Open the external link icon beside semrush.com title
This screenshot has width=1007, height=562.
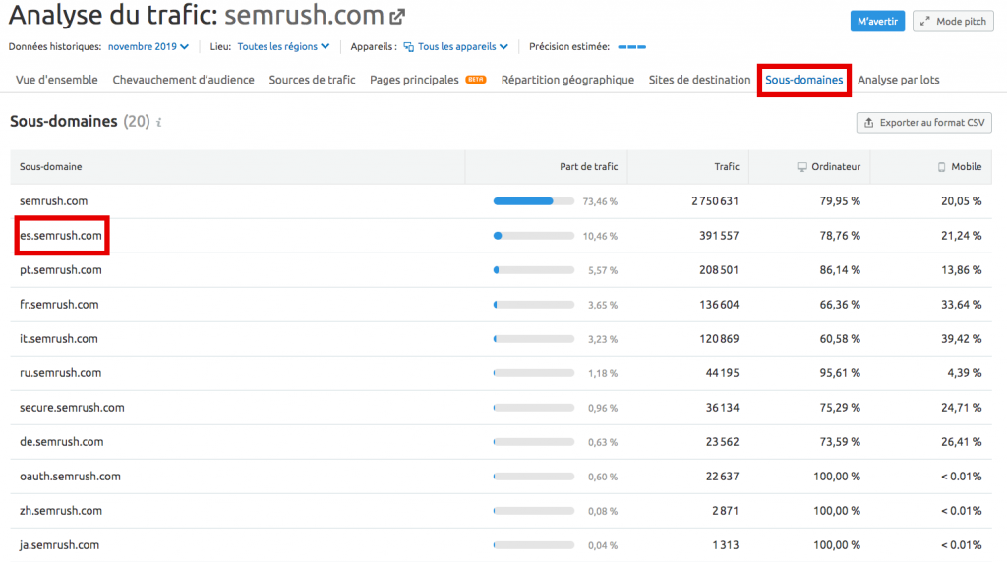coord(397,17)
